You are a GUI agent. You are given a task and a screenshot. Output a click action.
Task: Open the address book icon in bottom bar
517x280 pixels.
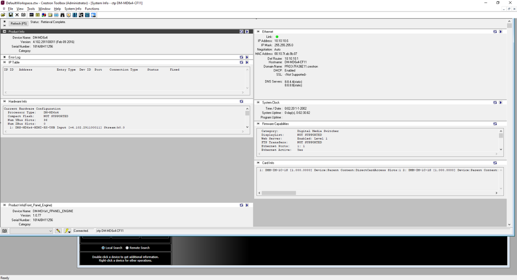tap(4, 231)
